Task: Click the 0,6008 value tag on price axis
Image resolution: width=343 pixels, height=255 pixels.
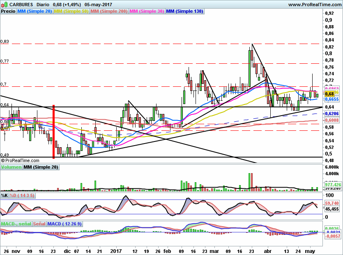Action: (x=332, y=120)
